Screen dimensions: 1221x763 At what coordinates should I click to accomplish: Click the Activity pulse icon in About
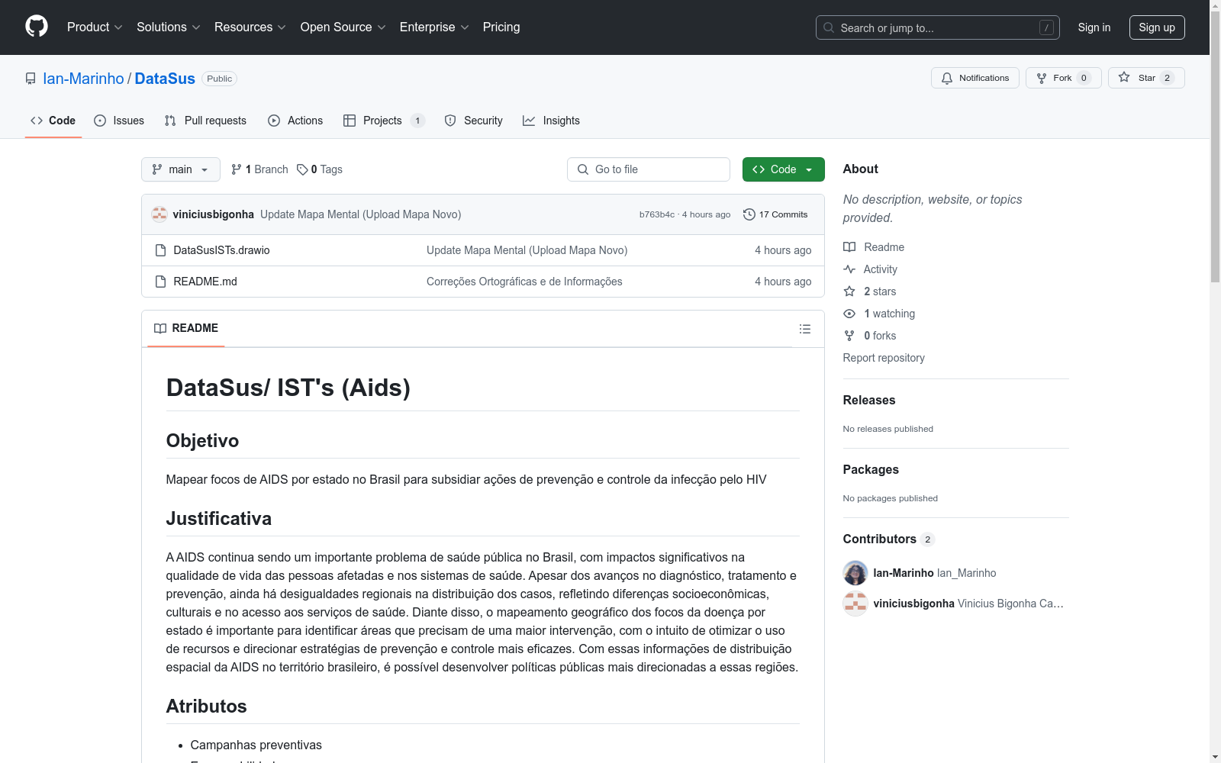[x=849, y=269]
